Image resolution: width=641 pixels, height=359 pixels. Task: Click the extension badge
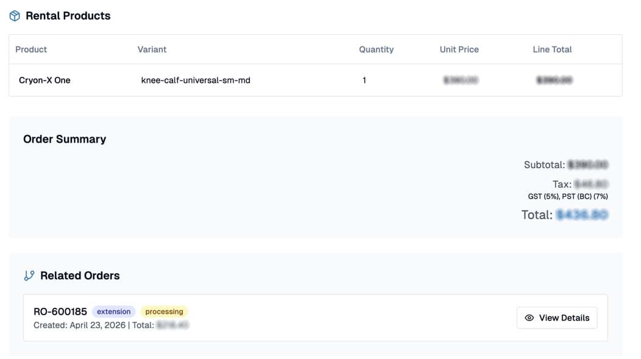pyautogui.click(x=114, y=311)
